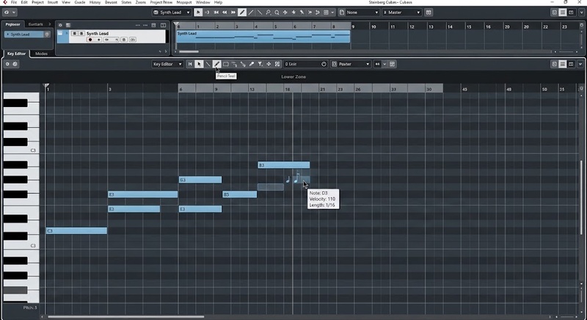Screen dimensions: 587x320
Task: Open the Key Editor selector dropdown
Action: pyautogui.click(x=167, y=64)
